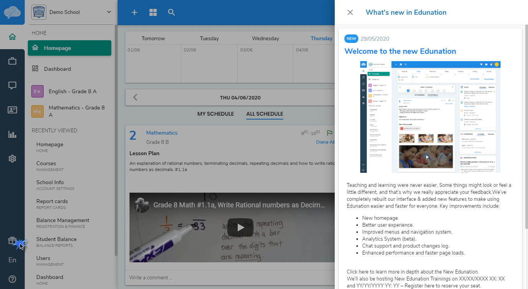
Task: Close the What's new in Edunation panel
Action: [x=350, y=12]
